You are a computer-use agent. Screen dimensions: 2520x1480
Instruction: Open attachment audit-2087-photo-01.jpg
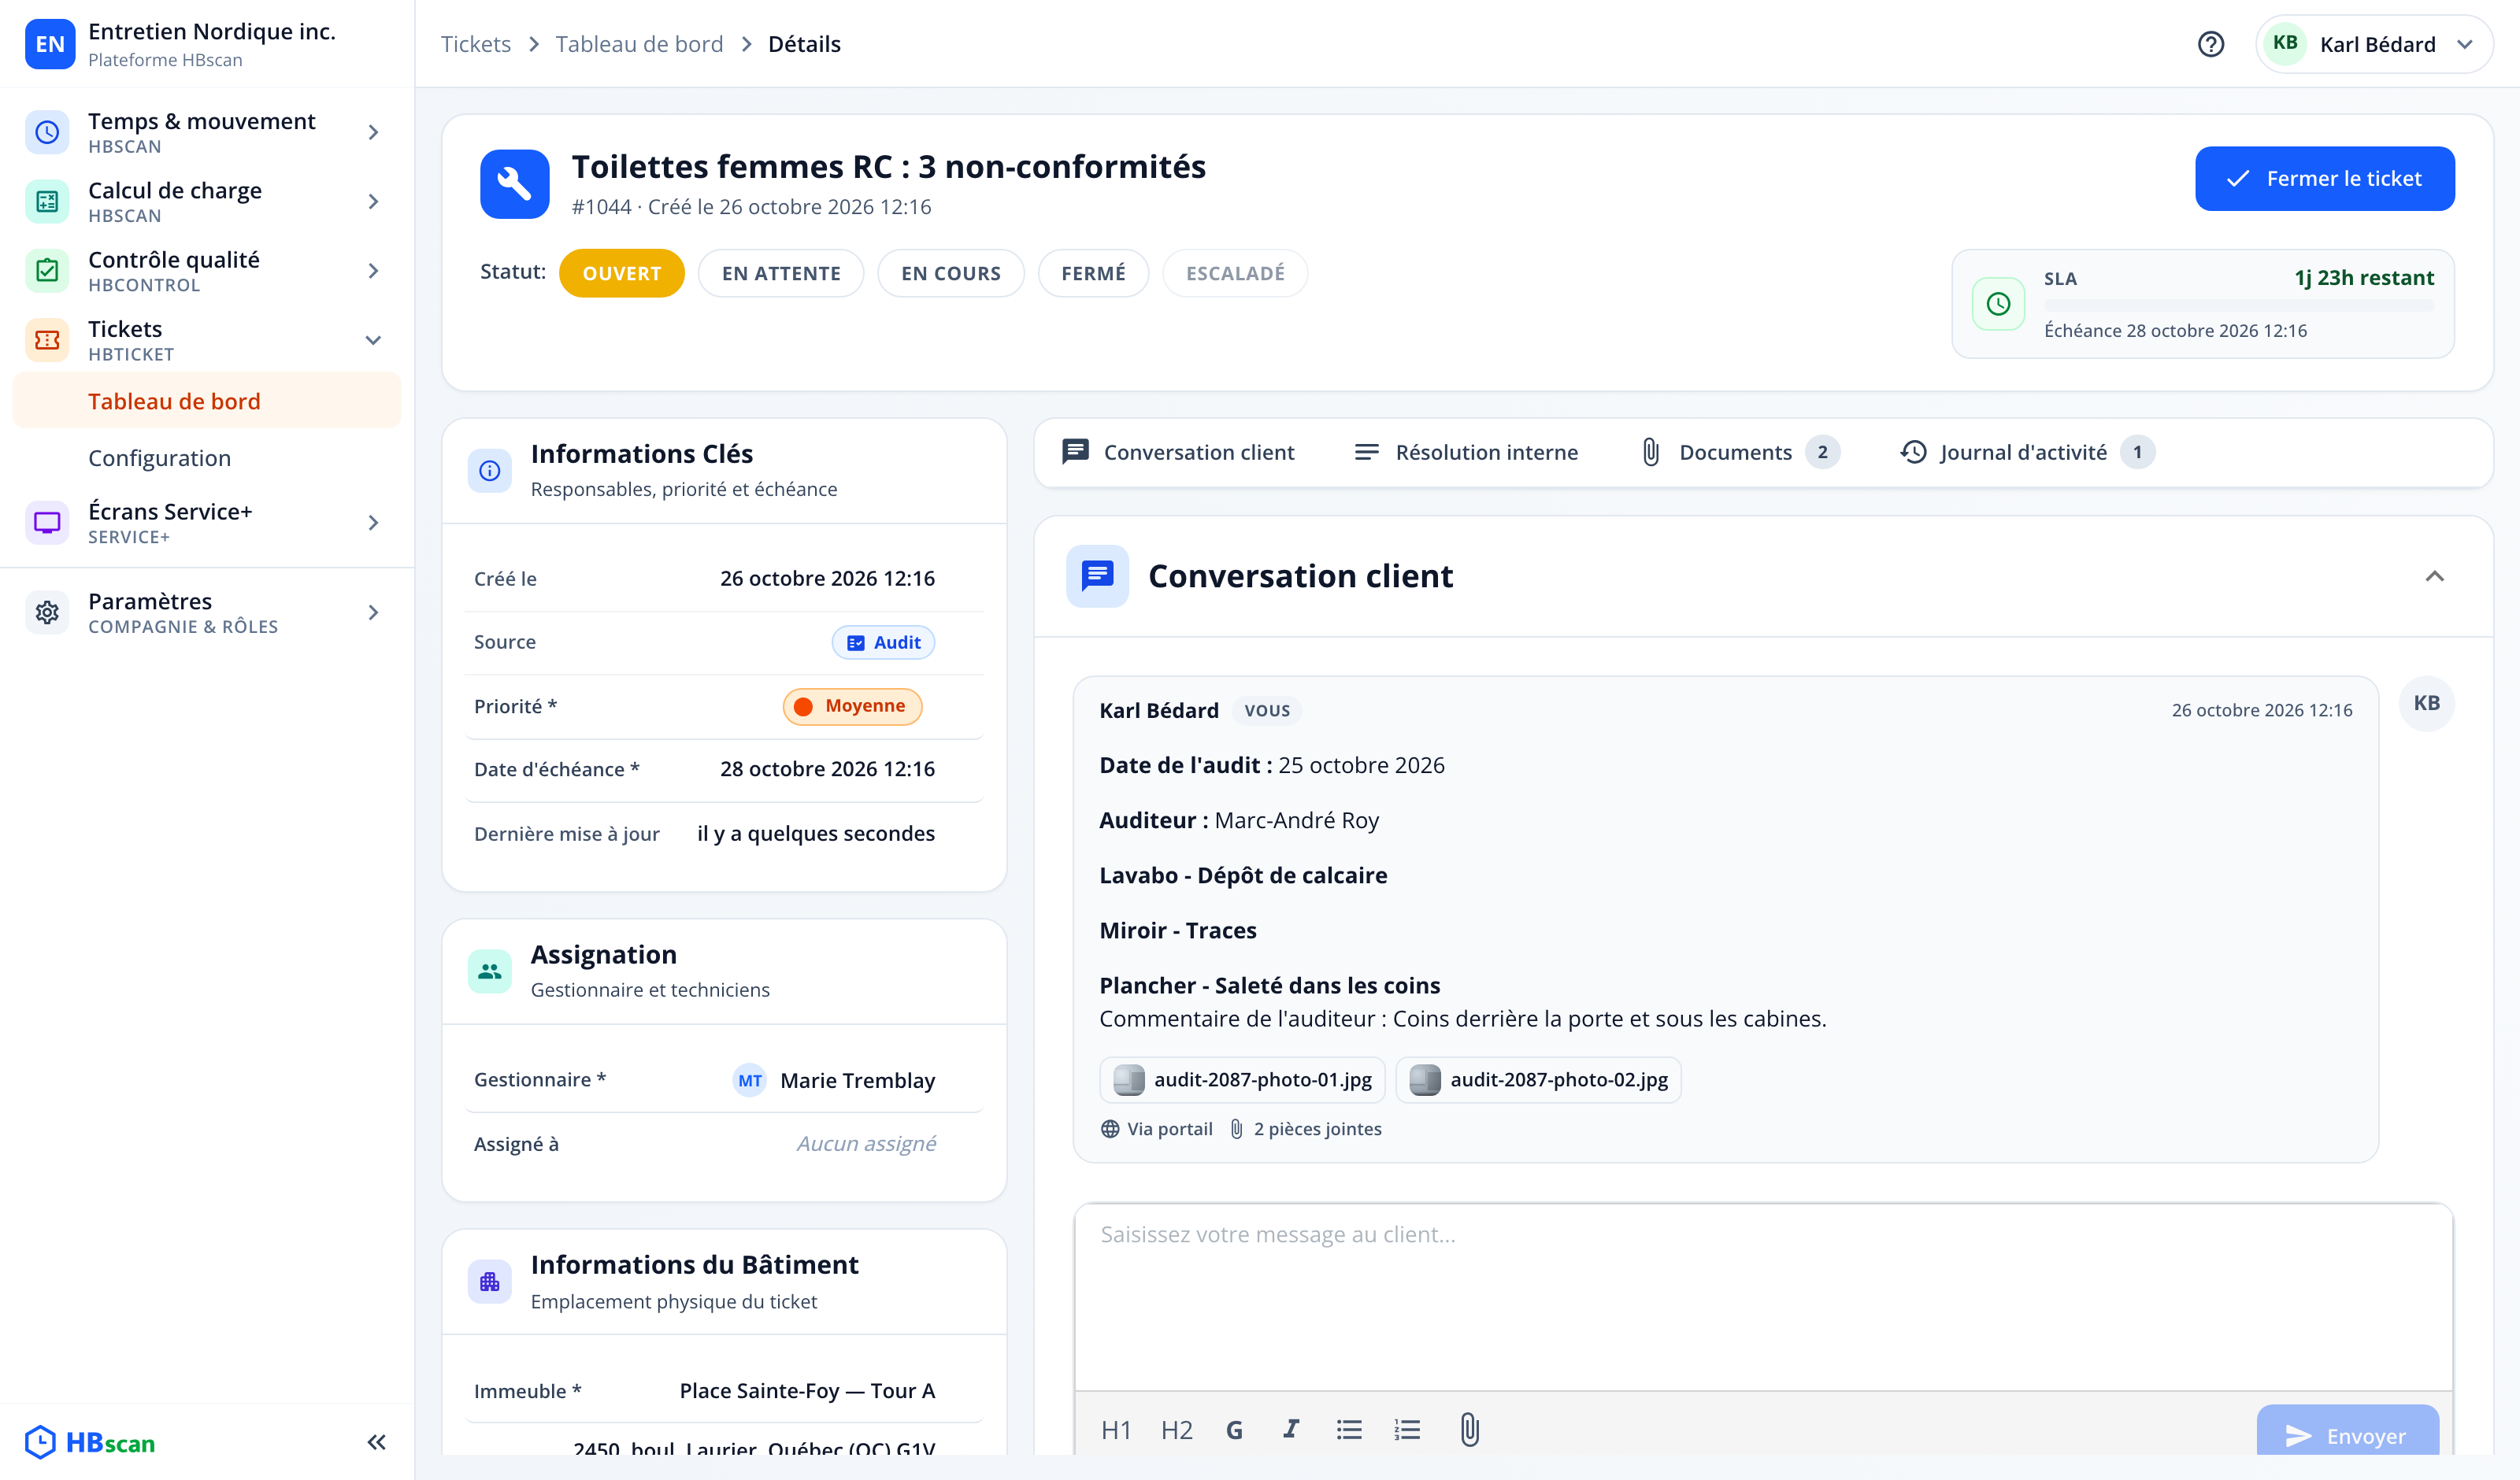[x=1242, y=1080]
